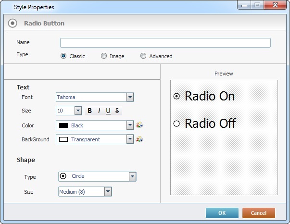Select the Classic type radio button

coord(63,56)
